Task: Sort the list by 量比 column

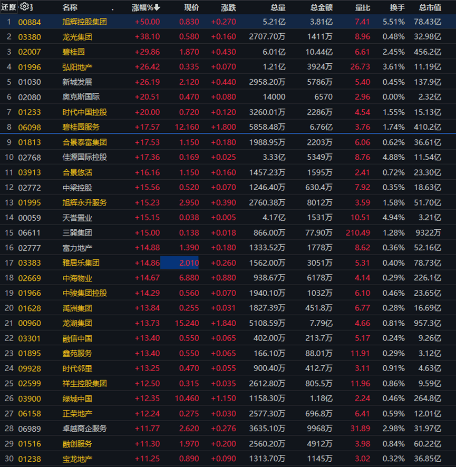Action: (364, 7)
